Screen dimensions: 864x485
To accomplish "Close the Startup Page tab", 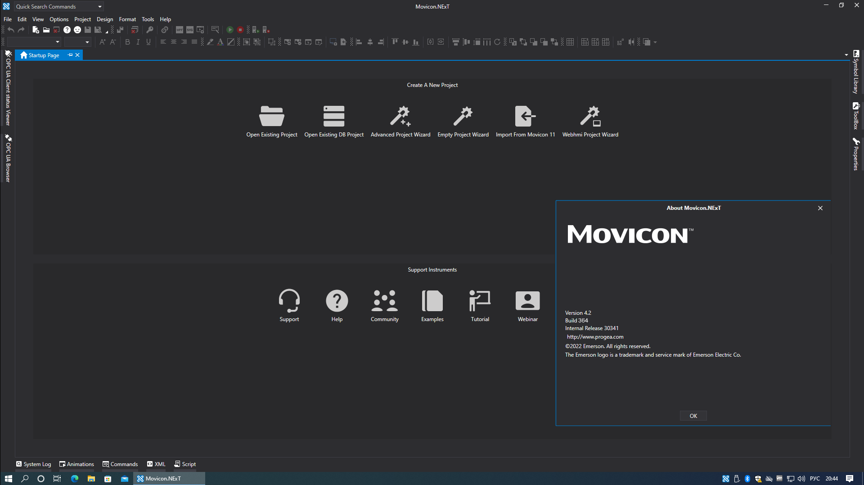I will point(77,55).
